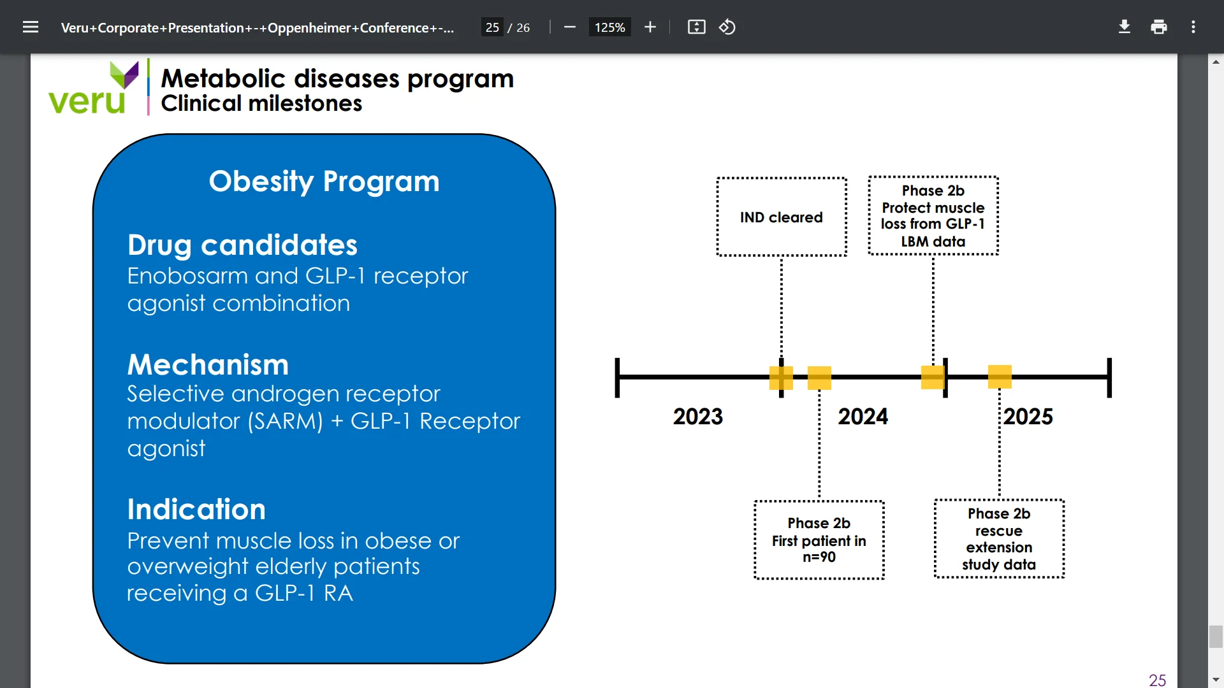Open the more actions three-dot menu
This screenshot has width=1224, height=688.
point(1193,27)
